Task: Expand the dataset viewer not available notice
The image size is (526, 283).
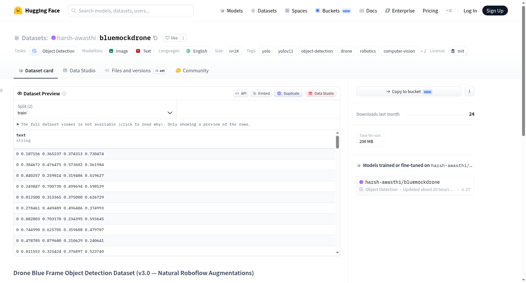Action: point(134,124)
